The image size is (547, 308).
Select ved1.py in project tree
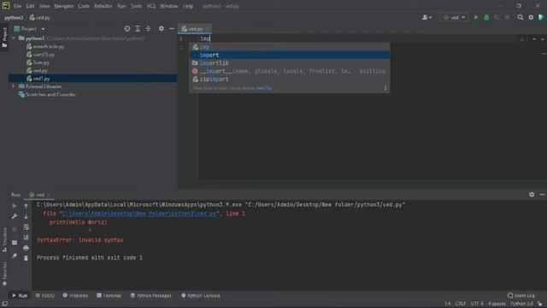pyautogui.click(x=41, y=79)
